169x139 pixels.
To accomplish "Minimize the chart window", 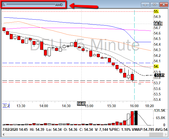I will tap(146, 4).
